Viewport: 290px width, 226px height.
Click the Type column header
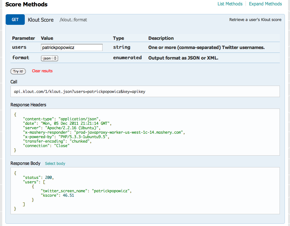pyautogui.click(x=118, y=38)
